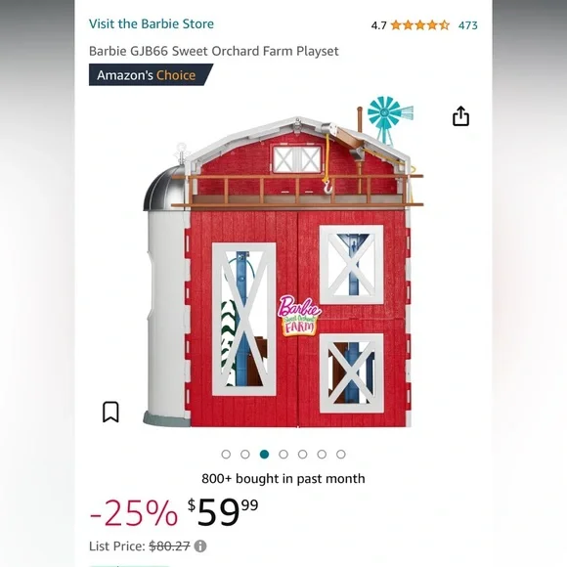Visit the Barbie Store link
This screenshot has height=567, width=567.
[x=152, y=23]
